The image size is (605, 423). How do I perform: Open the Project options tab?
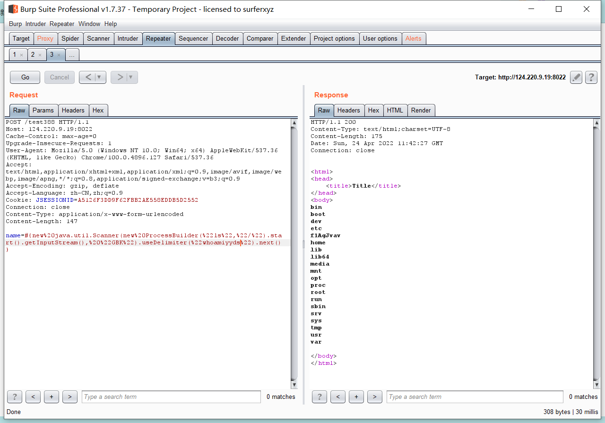click(334, 39)
